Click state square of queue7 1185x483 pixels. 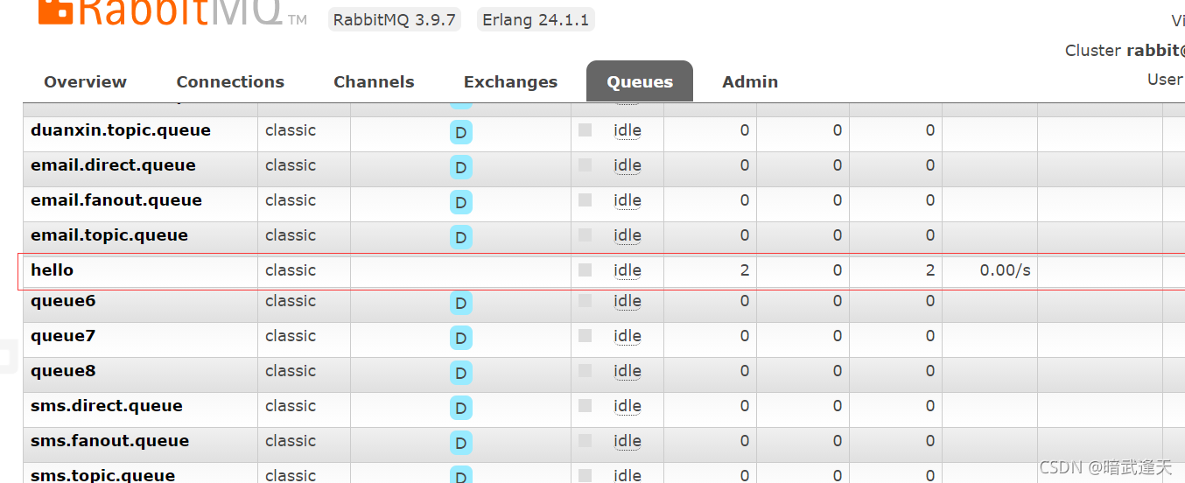point(585,335)
